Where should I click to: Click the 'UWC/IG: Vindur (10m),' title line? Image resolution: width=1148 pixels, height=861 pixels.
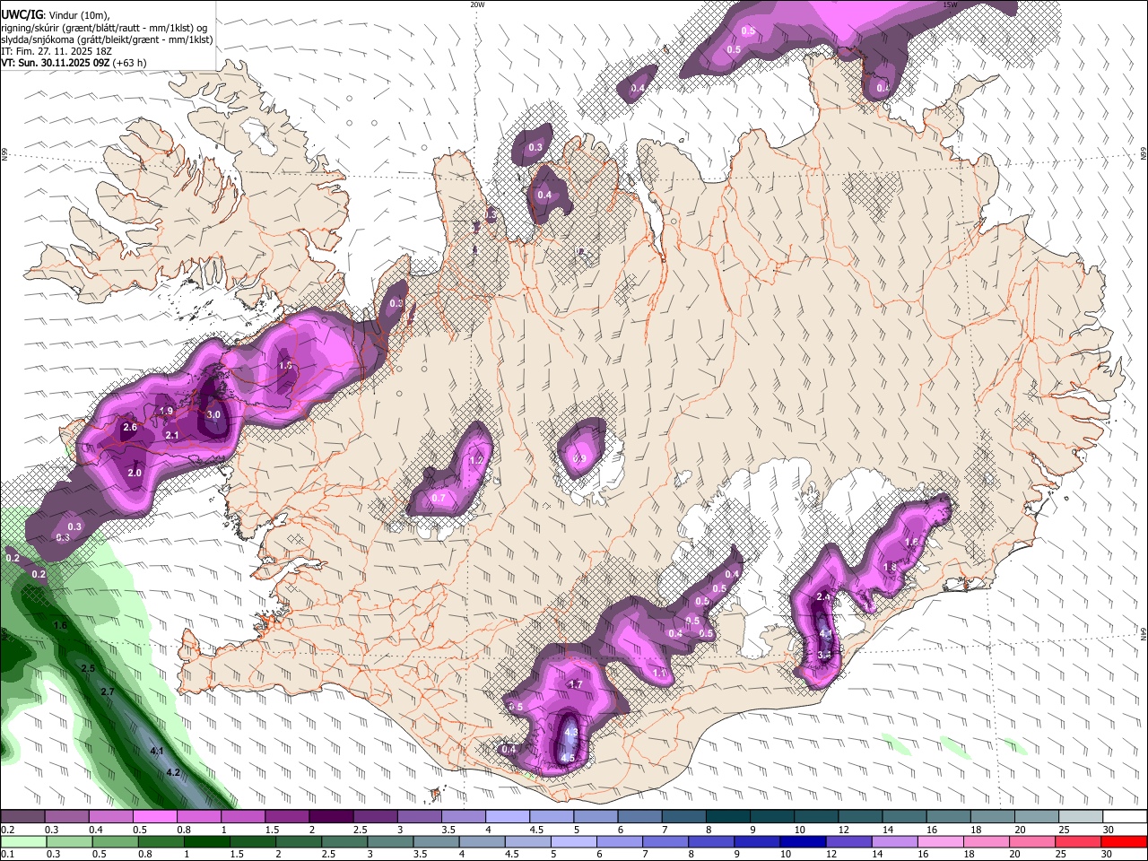click(x=57, y=15)
